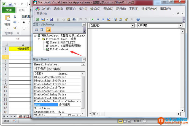Click the code window scroll-down arrow
189x126 pixels.
click(182, 110)
